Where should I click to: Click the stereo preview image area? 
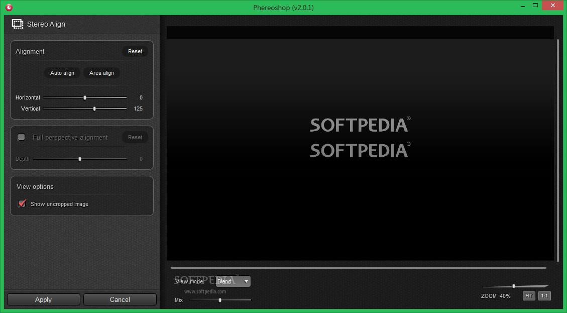360,143
